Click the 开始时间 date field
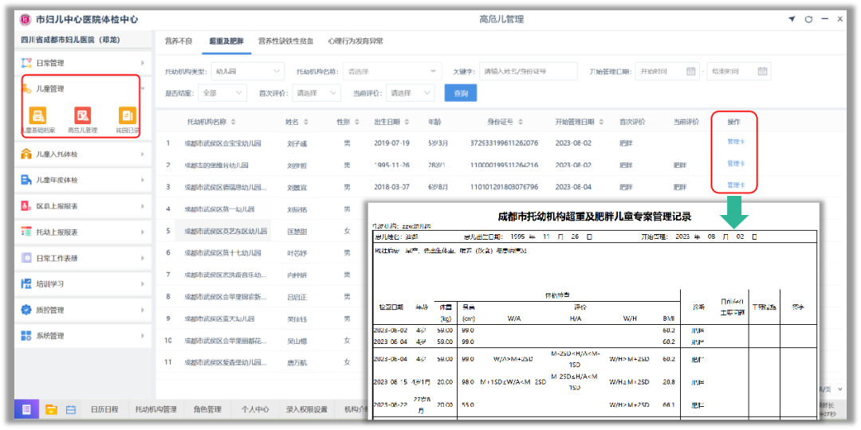The width and height of the screenshot is (861, 430). (x=668, y=72)
